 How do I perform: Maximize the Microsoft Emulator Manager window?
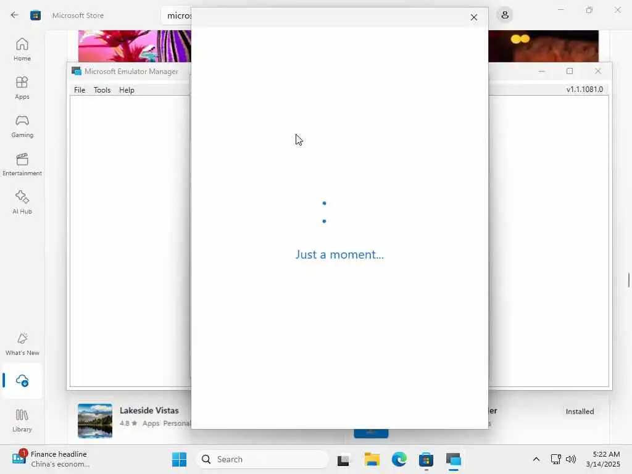[x=570, y=72]
